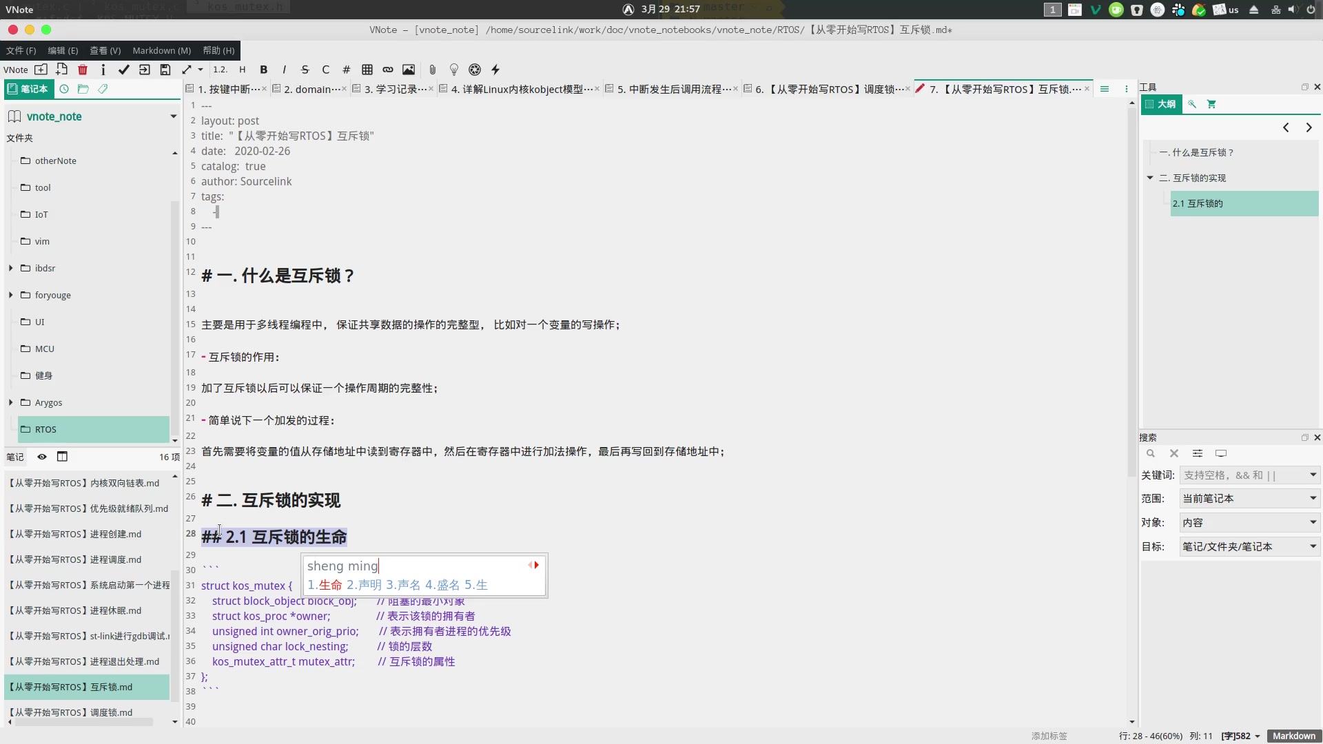Expand the ibdsr folder

[11, 268]
